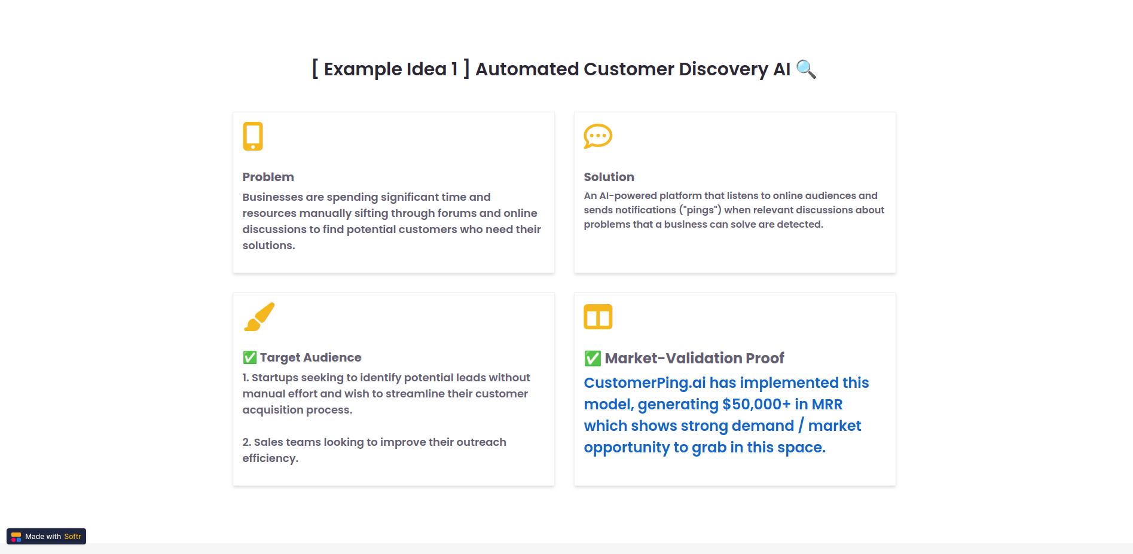Screen dimensions: 1133x554
Task: Click the Solution card heading
Action: [609, 177]
